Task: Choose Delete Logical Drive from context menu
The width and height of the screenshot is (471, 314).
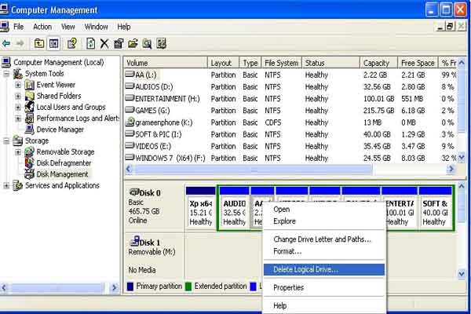Action: click(305, 269)
